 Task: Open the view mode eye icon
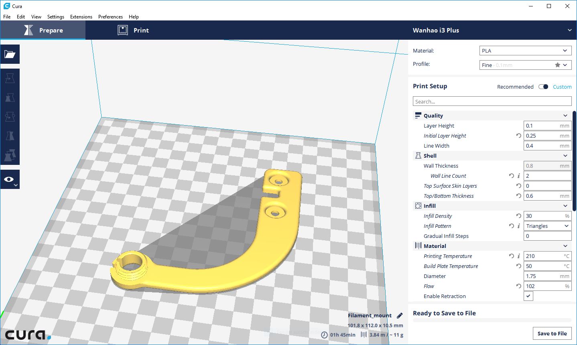[x=10, y=179]
